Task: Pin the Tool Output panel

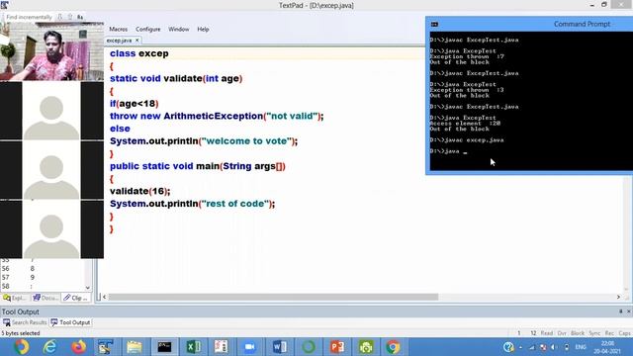Action: [x=621, y=311]
